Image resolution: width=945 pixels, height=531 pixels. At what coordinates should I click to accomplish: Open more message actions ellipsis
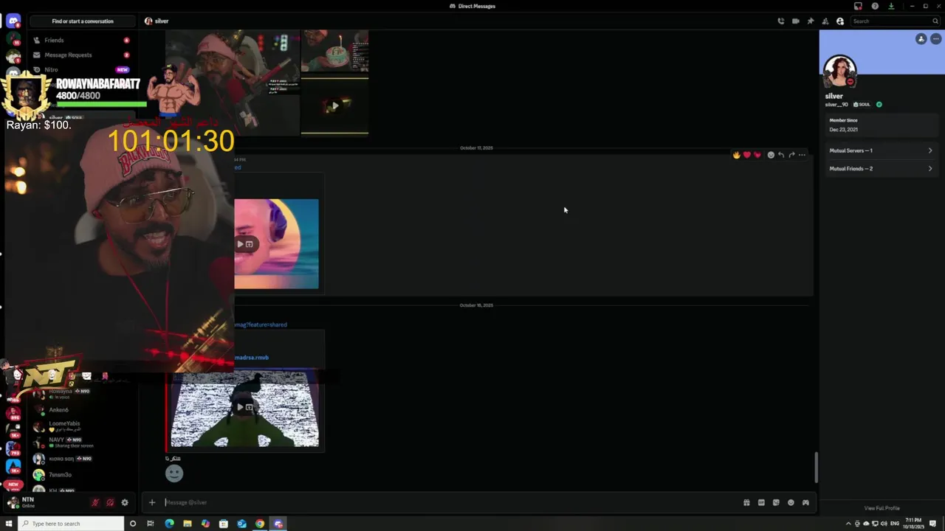click(x=802, y=155)
